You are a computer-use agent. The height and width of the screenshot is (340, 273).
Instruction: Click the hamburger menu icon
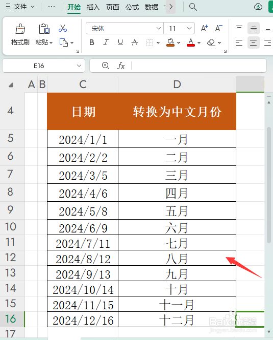click(x=8, y=7)
